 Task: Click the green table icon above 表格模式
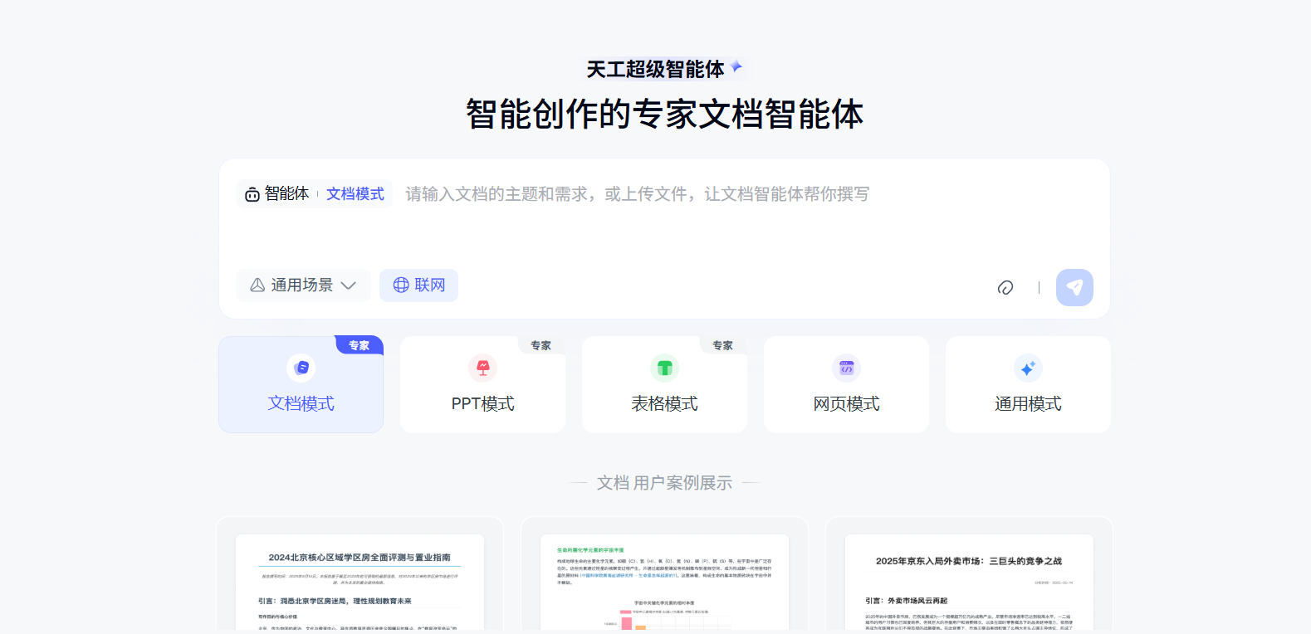664,368
